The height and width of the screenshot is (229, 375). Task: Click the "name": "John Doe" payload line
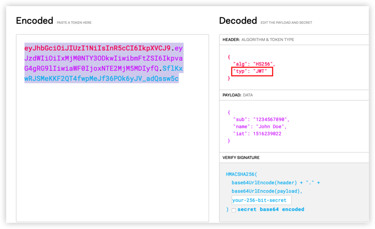tap(259, 127)
